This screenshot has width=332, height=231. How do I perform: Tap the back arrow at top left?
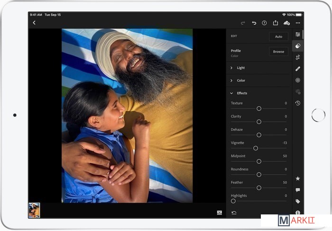(x=34, y=23)
